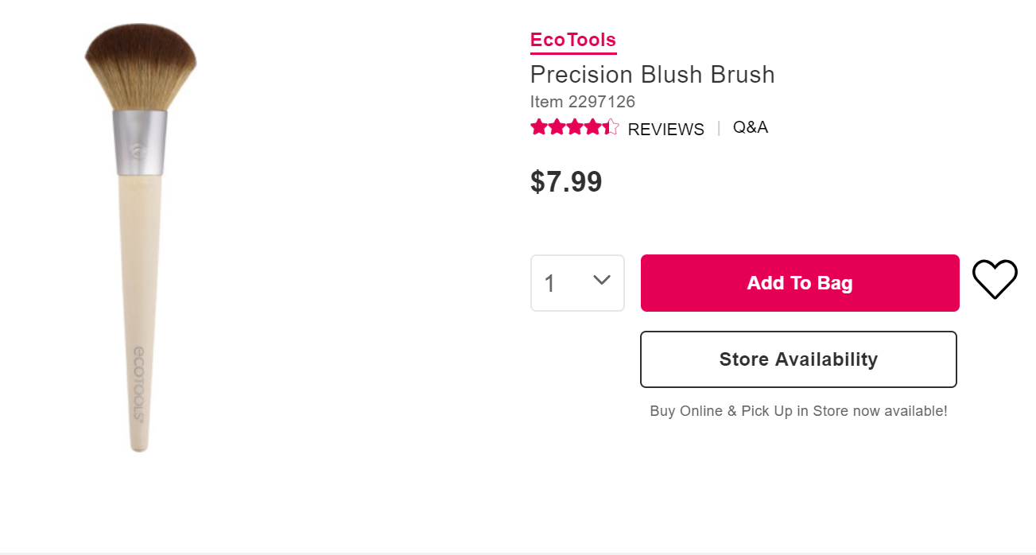1036x555 pixels.
Task: Select the quantity value number 1
Action: point(549,284)
